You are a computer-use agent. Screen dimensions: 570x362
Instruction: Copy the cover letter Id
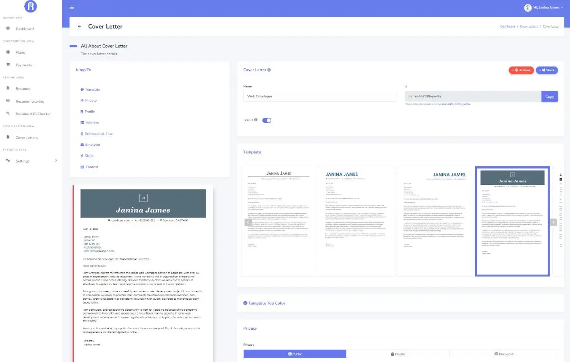[550, 96]
